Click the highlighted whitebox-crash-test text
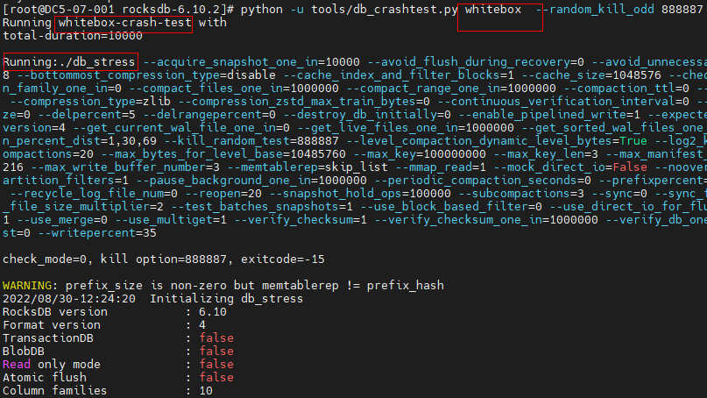 (124, 23)
